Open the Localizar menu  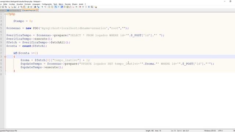[12, 4]
